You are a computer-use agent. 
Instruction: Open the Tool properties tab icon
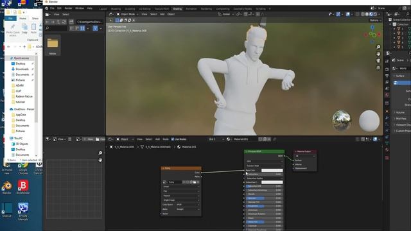pyautogui.click(x=387, y=61)
